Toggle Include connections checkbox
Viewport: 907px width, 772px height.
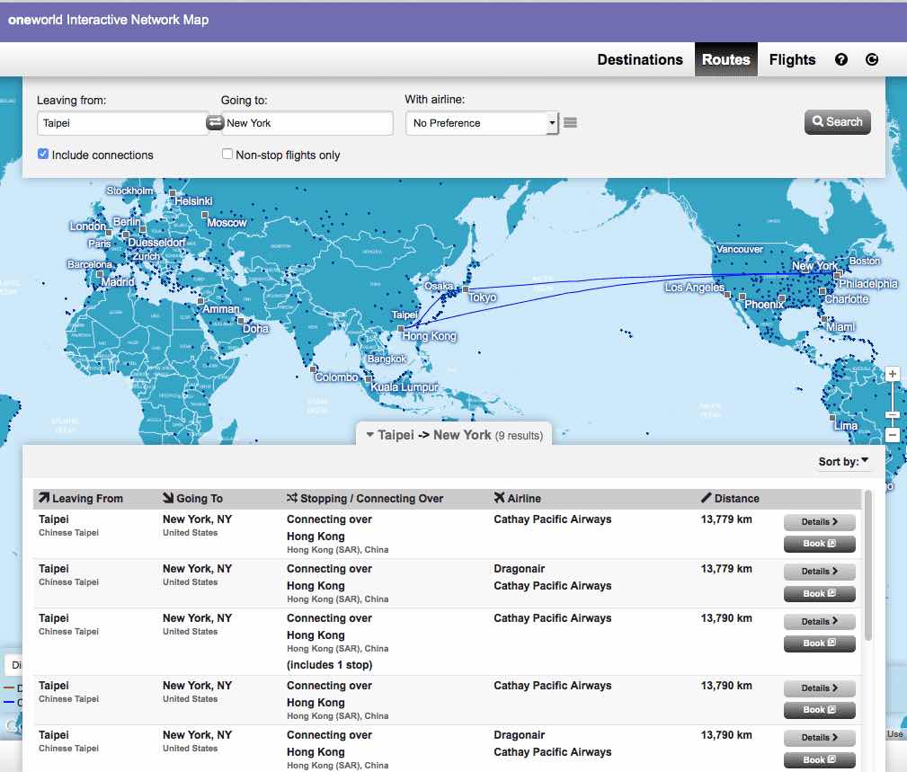(43, 154)
